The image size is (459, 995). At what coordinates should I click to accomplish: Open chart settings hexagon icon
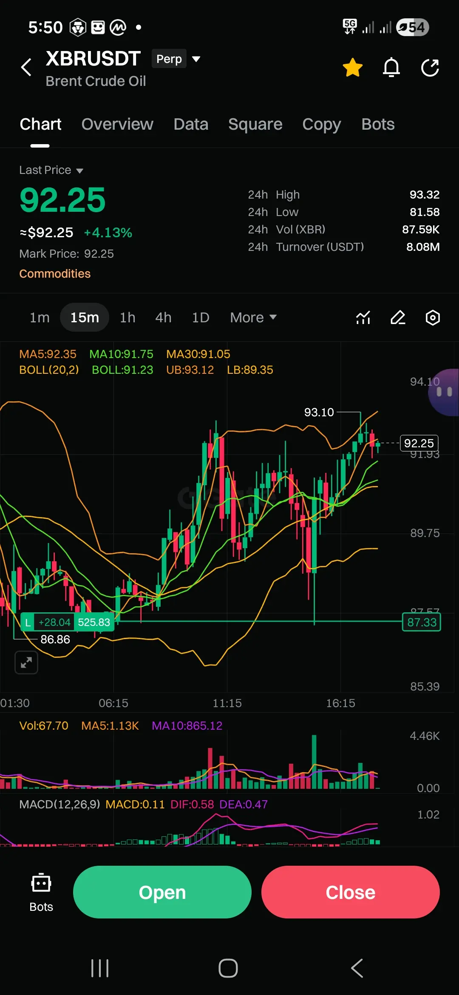(x=433, y=317)
